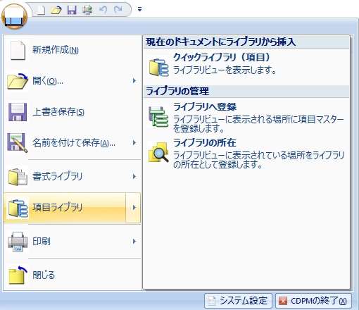Click the green ライブラリへ登録 icon
Viewport: 359px width, 310px height.
(x=158, y=117)
